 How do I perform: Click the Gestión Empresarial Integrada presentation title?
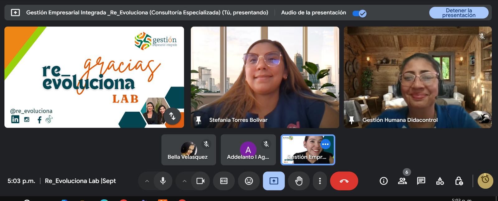click(147, 12)
